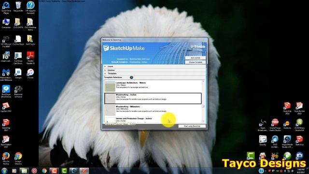Click Pinterest icon in taskbar
This screenshot has height=174, width=309.
(x=34, y=171)
